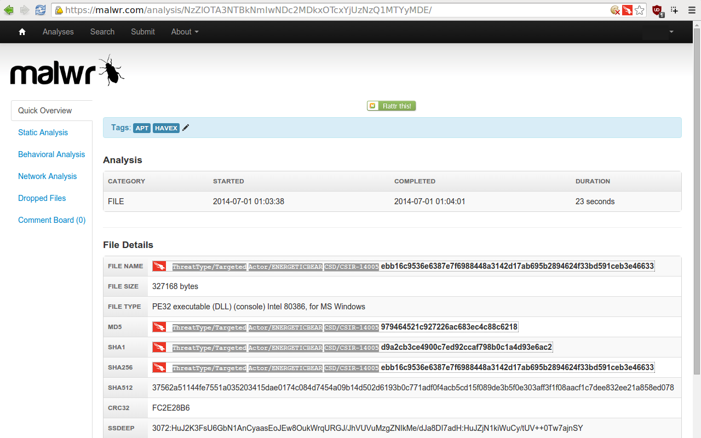Switch to the Behavioral Analysis tab

click(x=51, y=154)
